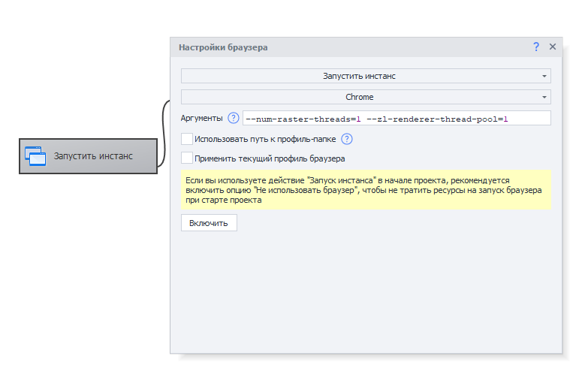Click arrow on the Запустить инстанс dropdown
This screenshot has width=579, height=371.
(544, 76)
